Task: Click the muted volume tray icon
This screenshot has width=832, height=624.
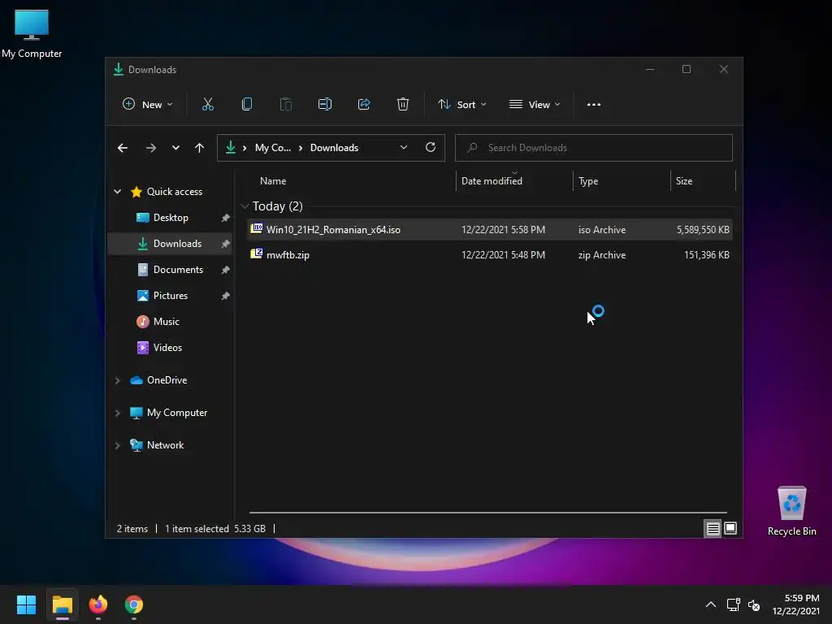Action: click(x=754, y=604)
